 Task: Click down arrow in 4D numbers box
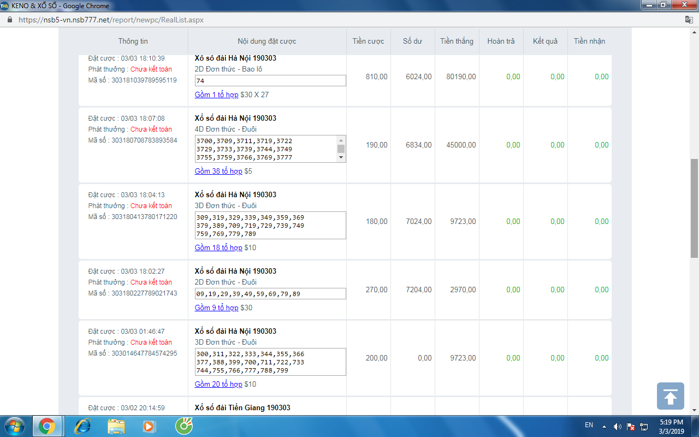pos(341,158)
